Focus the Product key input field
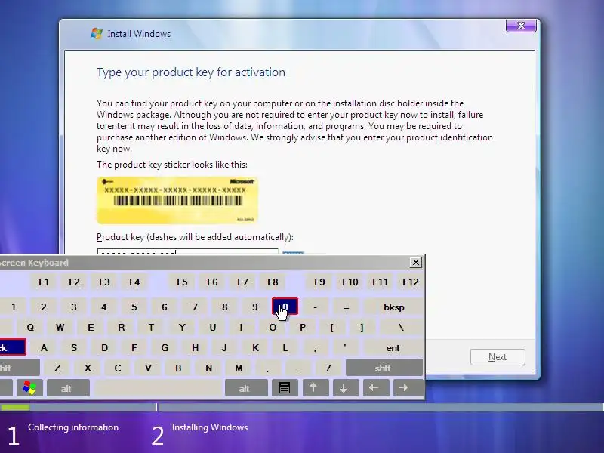The width and height of the screenshot is (604, 453). pos(187,251)
